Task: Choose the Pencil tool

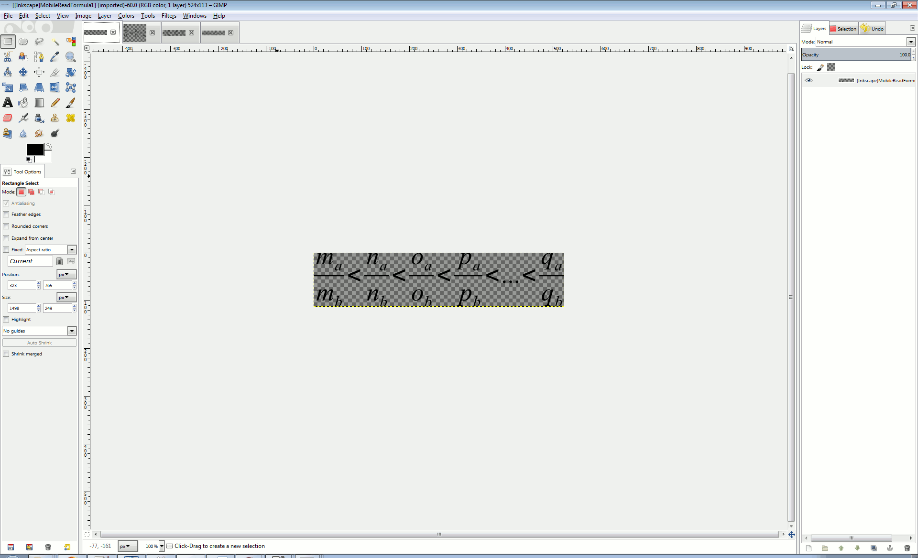Action: pos(55,103)
